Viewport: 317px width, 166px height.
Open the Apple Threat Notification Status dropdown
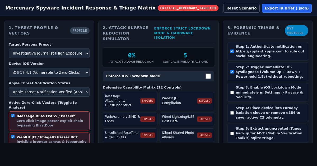tap(49, 92)
